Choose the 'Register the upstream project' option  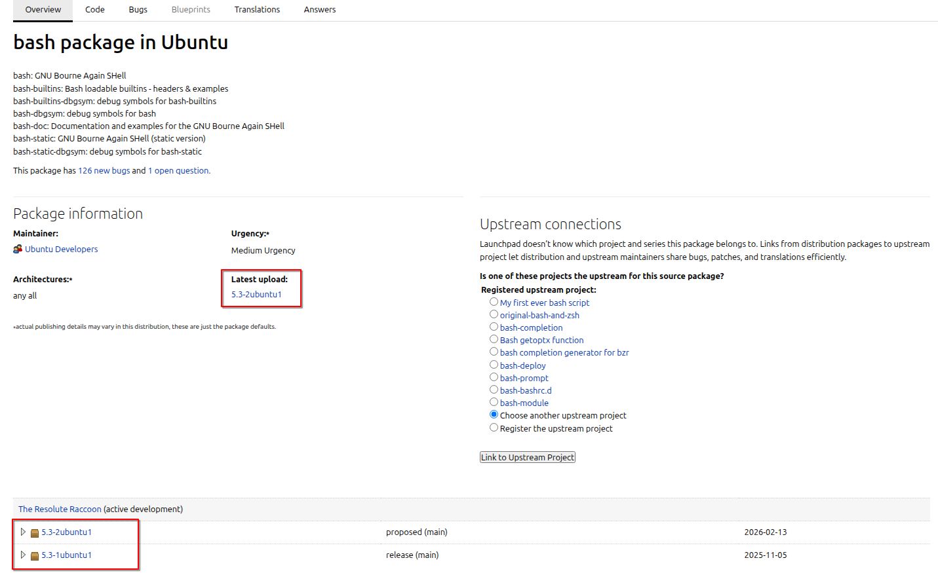click(494, 428)
